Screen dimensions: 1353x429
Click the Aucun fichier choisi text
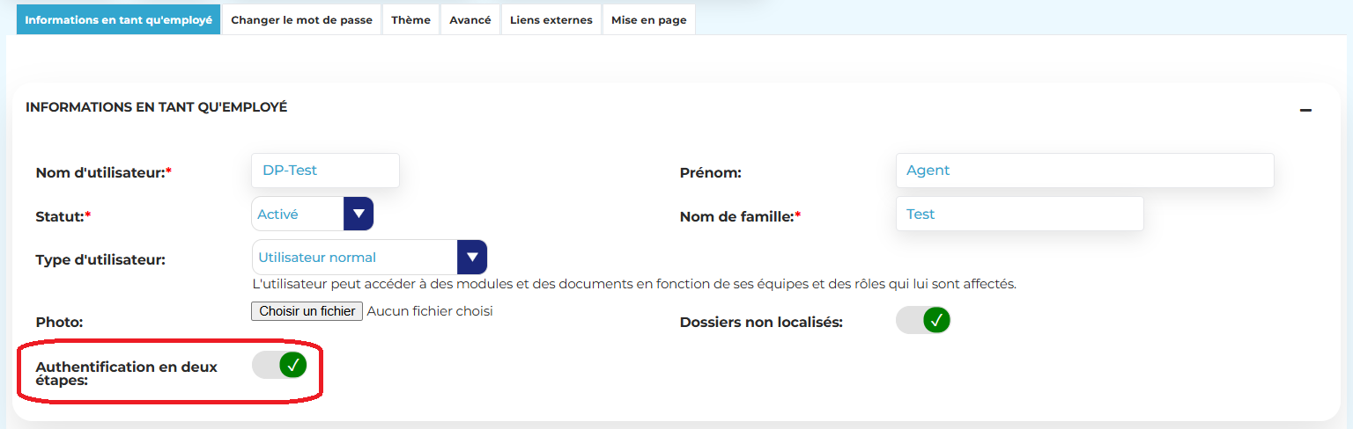coord(430,311)
